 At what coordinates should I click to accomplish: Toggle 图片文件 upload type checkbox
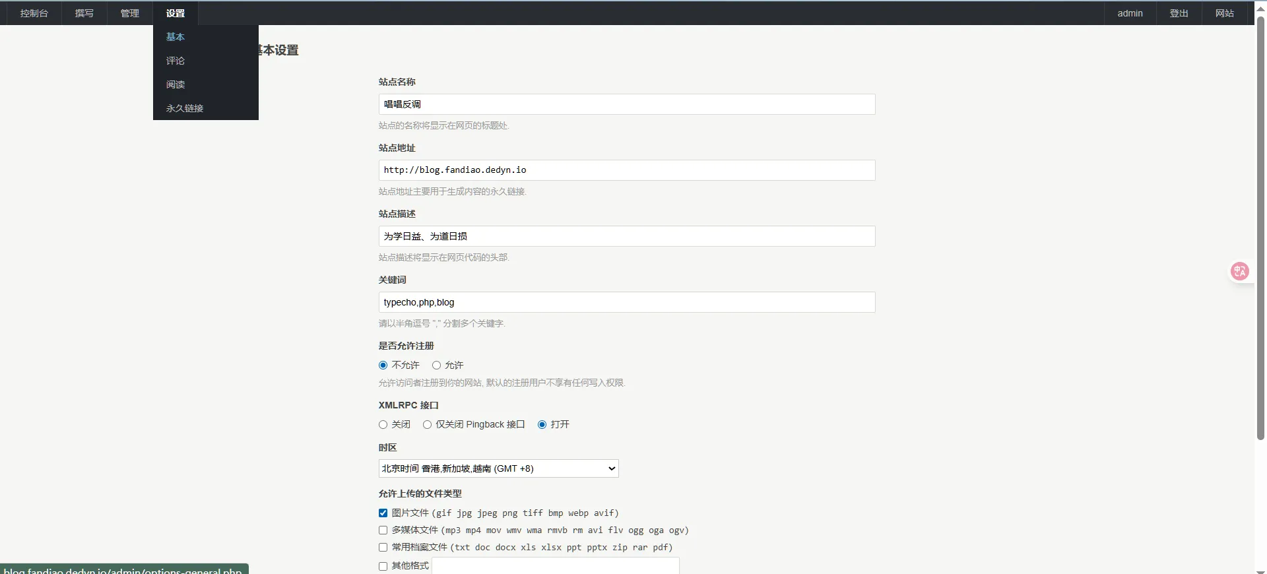point(383,513)
